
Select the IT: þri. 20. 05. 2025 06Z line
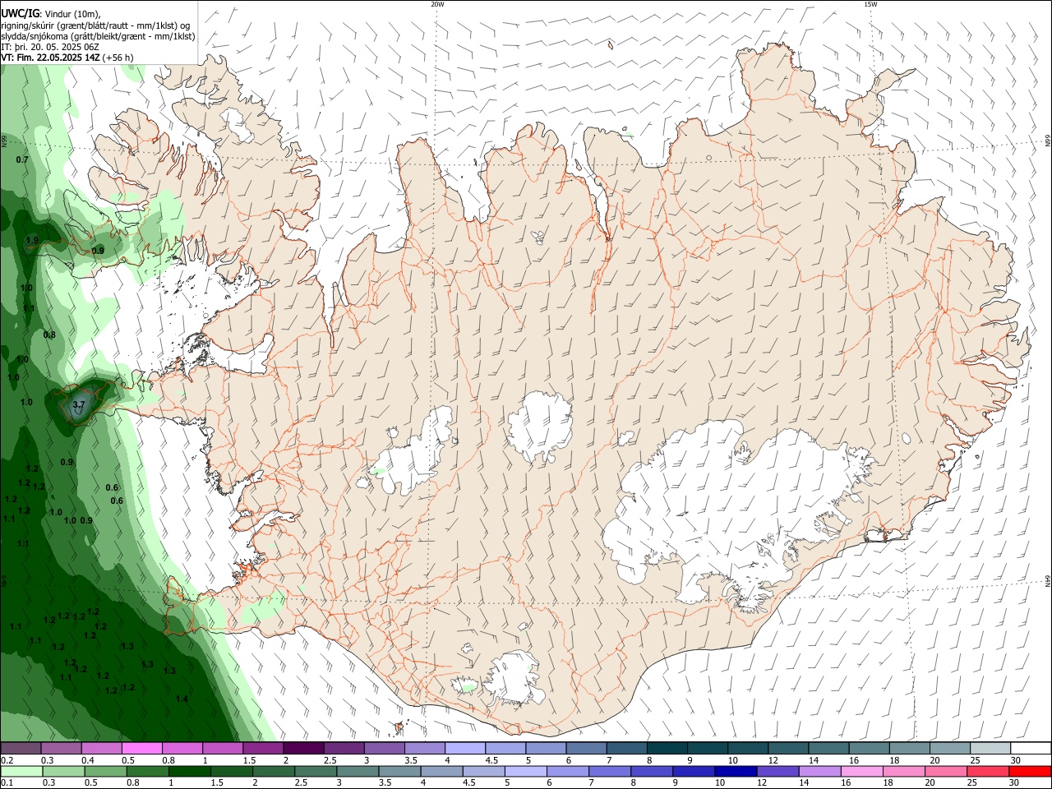50,47
